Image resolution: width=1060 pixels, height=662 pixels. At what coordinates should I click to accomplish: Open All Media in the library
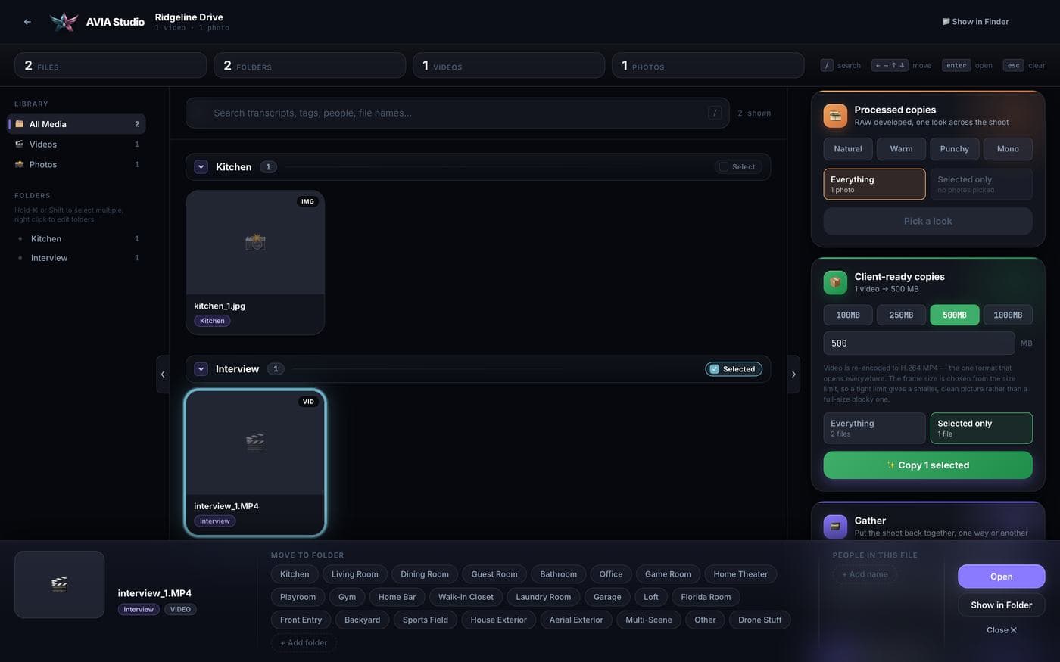tap(76, 124)
